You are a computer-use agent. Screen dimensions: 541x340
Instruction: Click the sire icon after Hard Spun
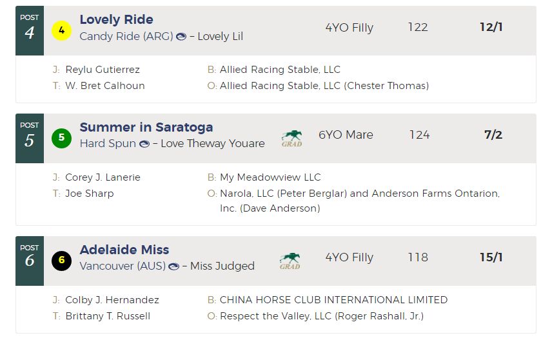tap(144, 144)
